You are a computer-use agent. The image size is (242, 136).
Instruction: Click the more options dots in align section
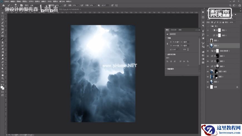[188, 65]
